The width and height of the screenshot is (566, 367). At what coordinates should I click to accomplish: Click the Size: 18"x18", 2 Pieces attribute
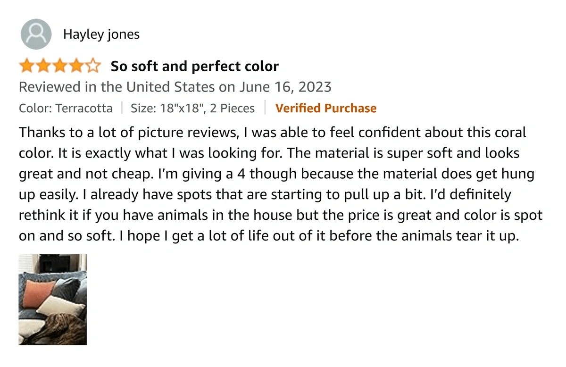tap(192, 108)
